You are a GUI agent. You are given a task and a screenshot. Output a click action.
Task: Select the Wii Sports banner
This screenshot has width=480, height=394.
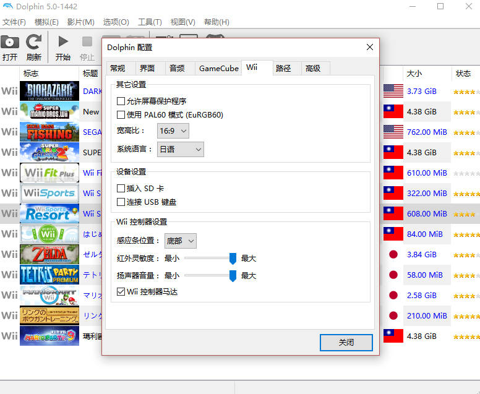[x=49, y=193]
